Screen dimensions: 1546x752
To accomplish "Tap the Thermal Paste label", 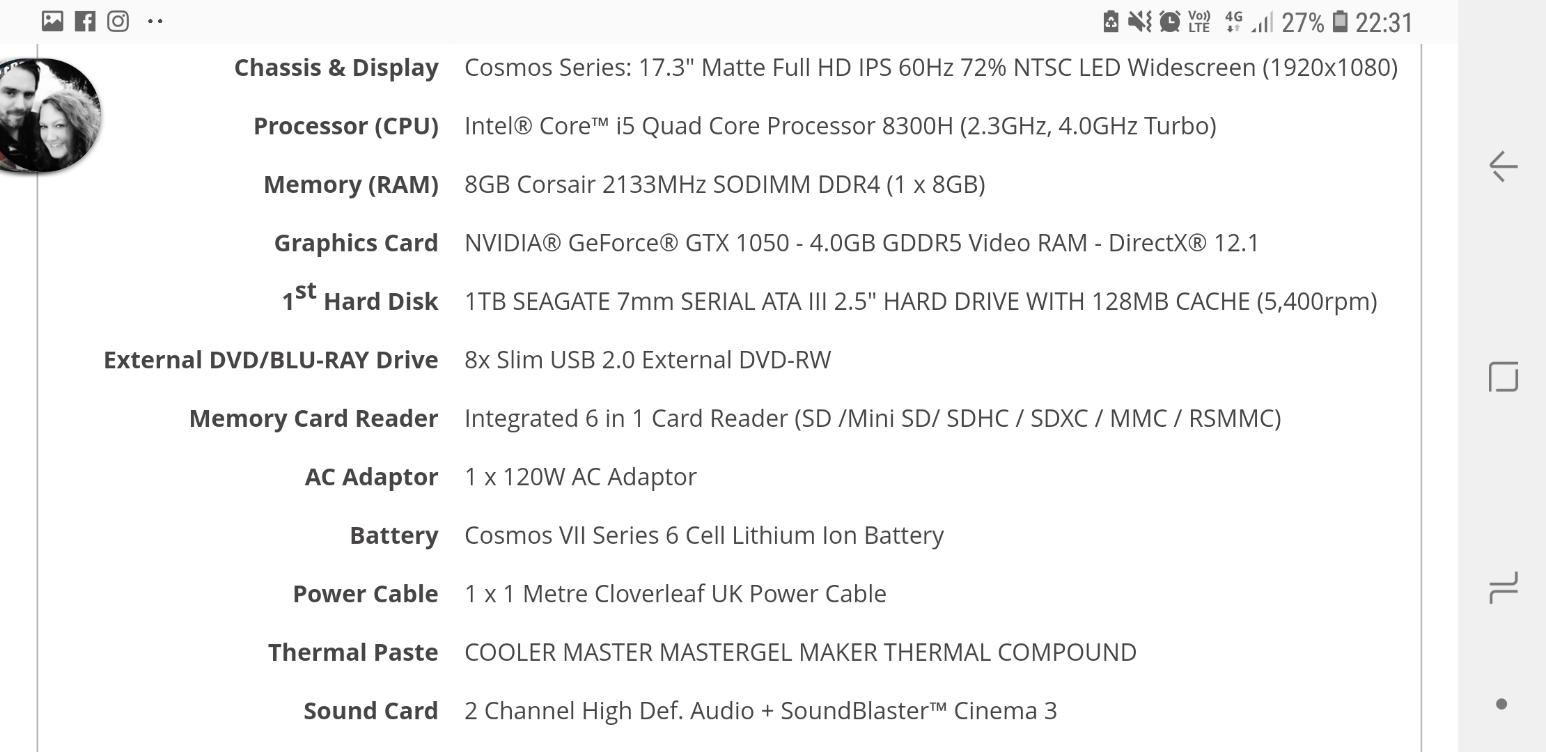I will 353,652.
